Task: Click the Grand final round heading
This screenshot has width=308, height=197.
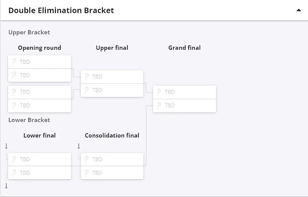Action: [x=184, y=48]
